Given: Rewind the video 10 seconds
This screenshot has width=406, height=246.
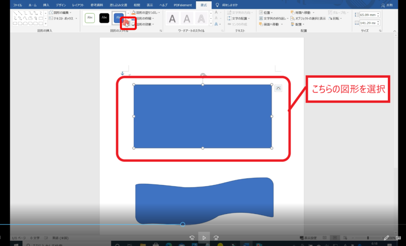Looking at the screenshot, I should tap(192, 238).
